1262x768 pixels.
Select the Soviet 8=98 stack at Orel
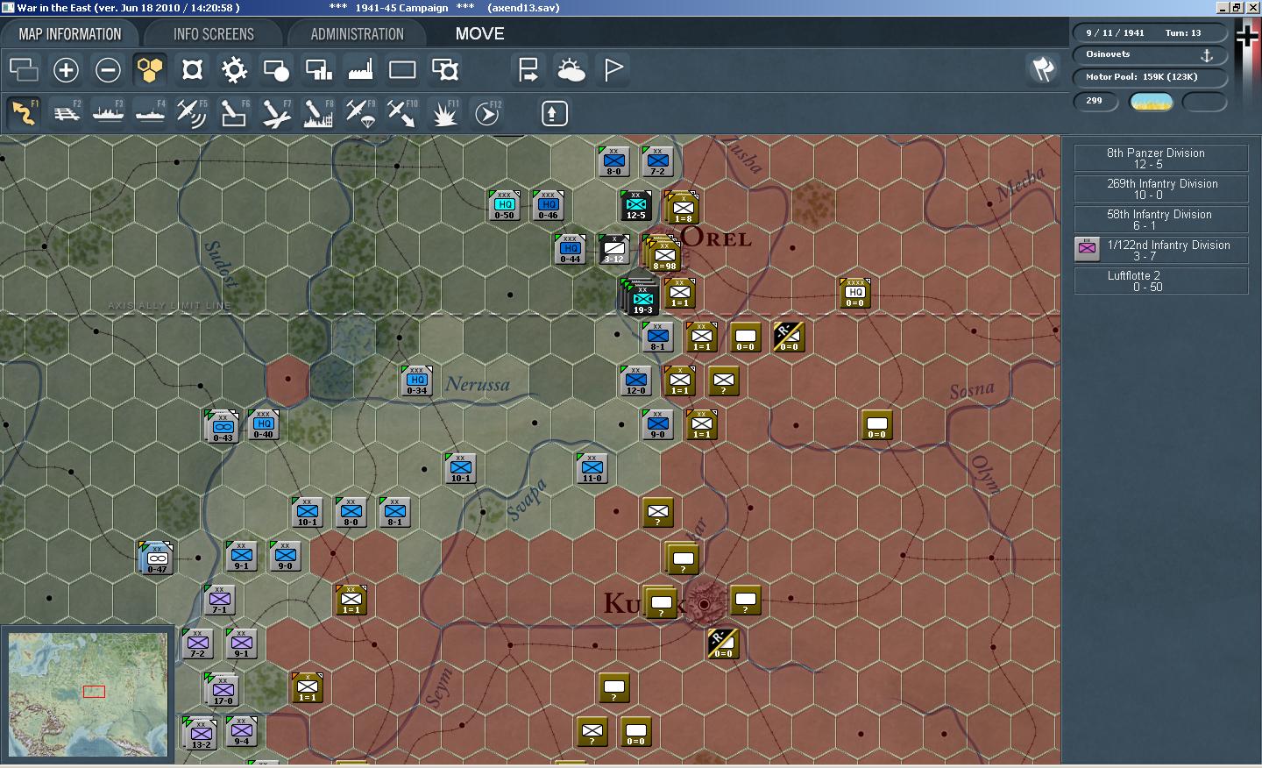point(663,252)
